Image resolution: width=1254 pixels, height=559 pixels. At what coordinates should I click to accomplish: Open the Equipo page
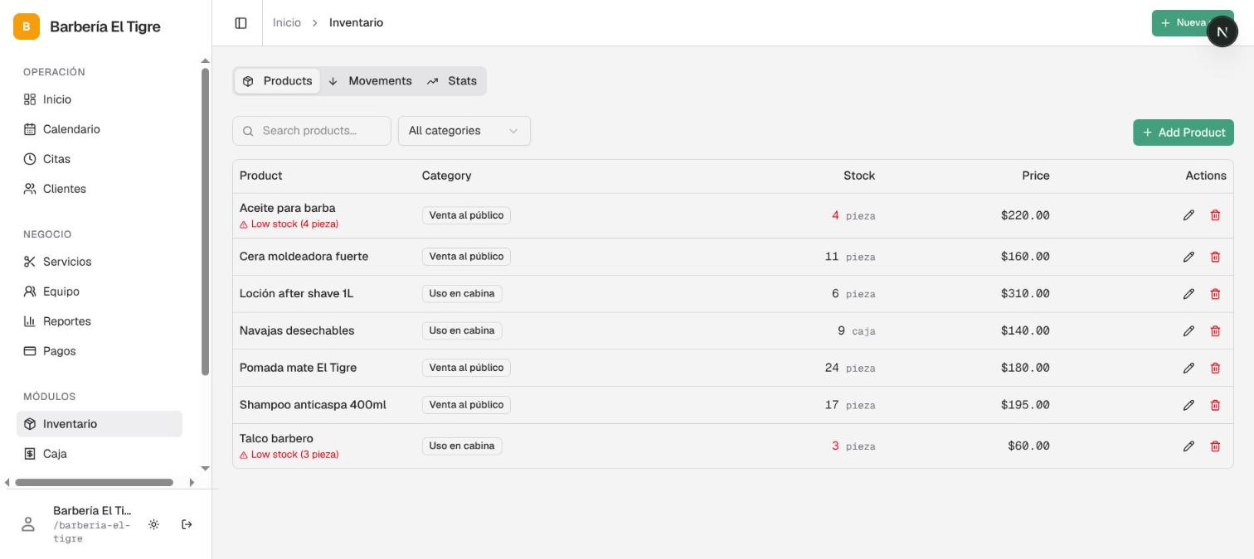(100, 292)
